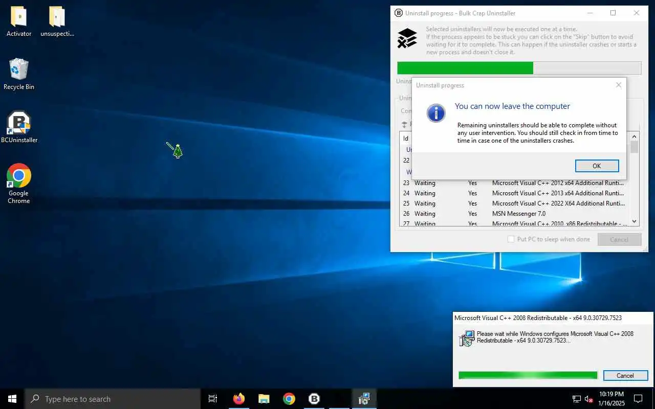
Task: Select row 23 Visual C++ 2012 x64
Action: (x=514, y=183)
